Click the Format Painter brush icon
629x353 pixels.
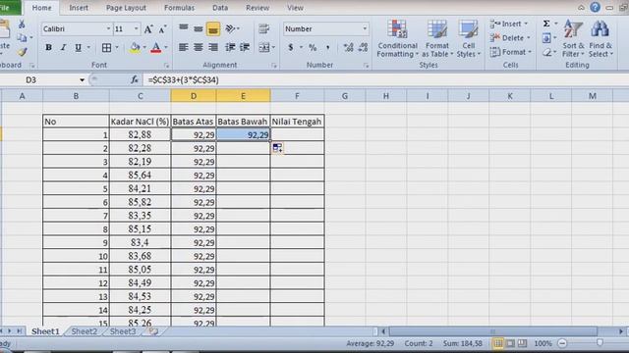click(x=23, y=52)
